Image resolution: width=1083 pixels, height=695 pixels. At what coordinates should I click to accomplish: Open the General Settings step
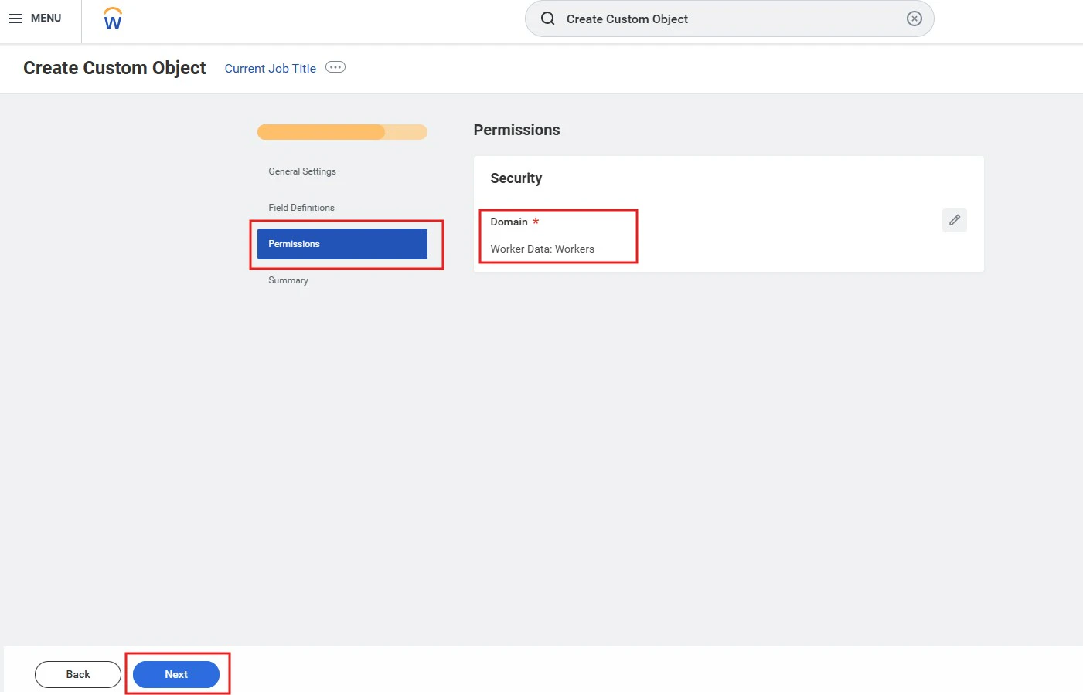coord(301,171)
